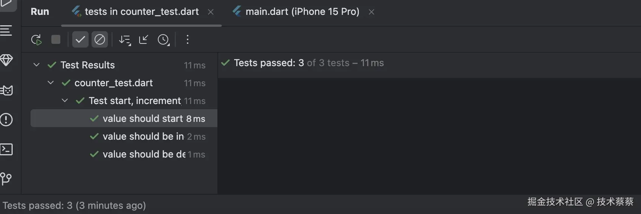641x214 pixels.
Task: Switch to the main.dart (iPhone 15 Pro) tab
Action: 302,12
